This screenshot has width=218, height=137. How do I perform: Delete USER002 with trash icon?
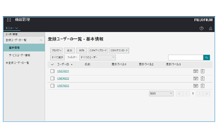[x=202, y=79]
